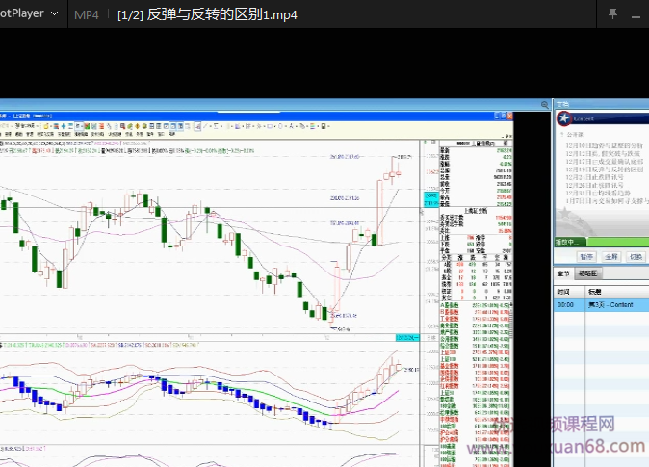Click the pin always-on-top icon
Viewport: 649px width, 467px height.
pyautogui.click(x=612, y=14)
